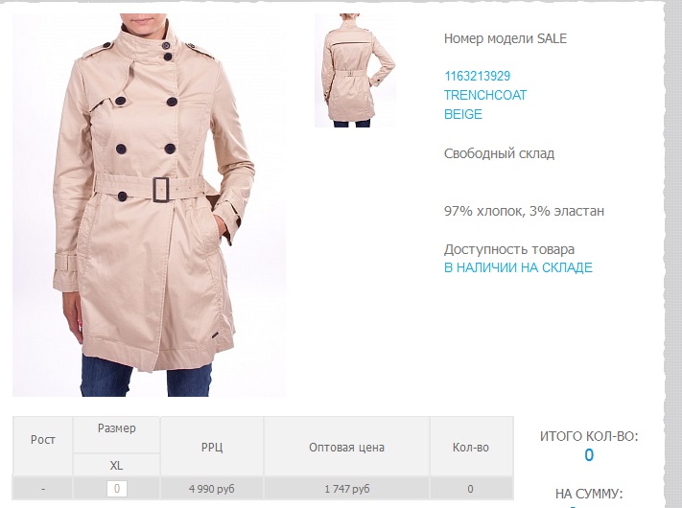Click the В НАЛИЧИИ НА СКЛАДЕ link

tap(518, 267)
